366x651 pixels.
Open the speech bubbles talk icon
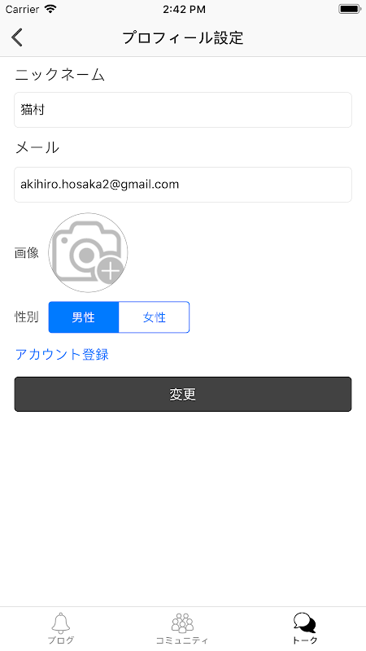point(304,623)
